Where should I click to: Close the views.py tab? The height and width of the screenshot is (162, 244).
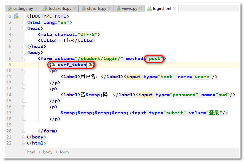coord(140,9)
